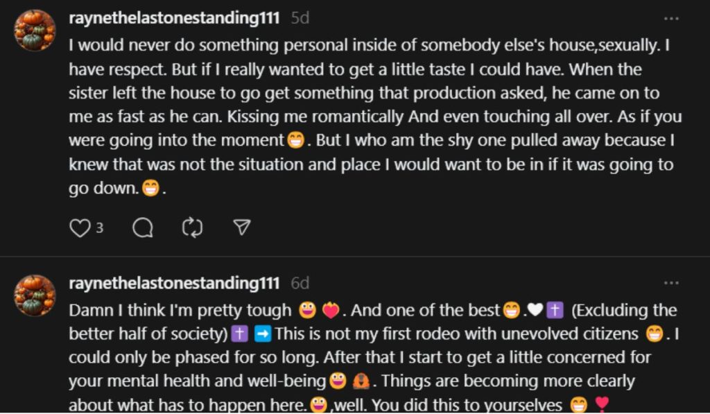Click the white heart emoji in second post
The height and width of the screenshot is (414, 710).
tap(535, 311)
